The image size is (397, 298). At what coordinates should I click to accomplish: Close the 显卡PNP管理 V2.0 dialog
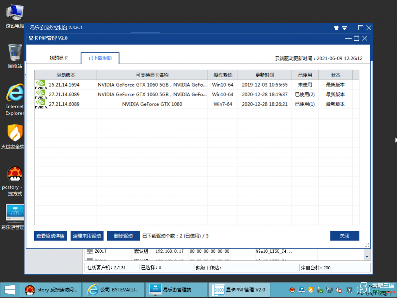(364, 38)
